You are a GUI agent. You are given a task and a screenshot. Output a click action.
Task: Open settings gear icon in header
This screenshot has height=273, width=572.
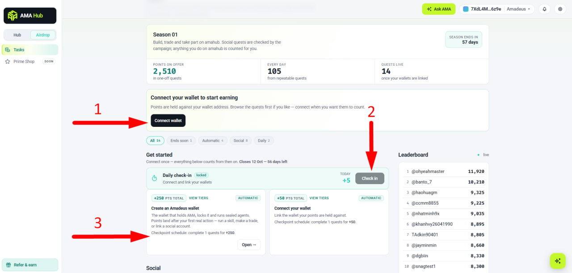pos(560,9)
